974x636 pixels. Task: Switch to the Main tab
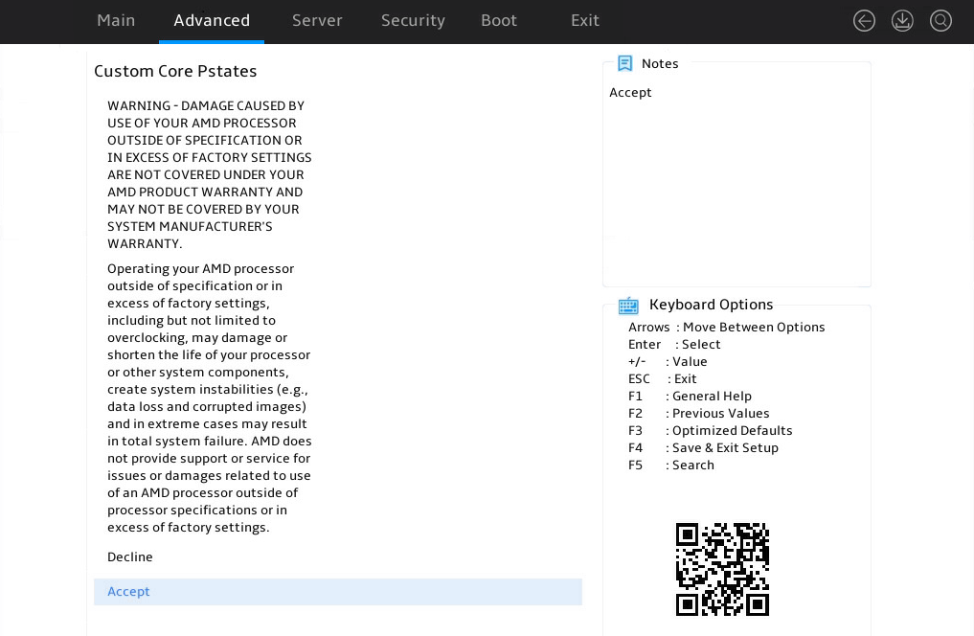[x=116, y=20]
